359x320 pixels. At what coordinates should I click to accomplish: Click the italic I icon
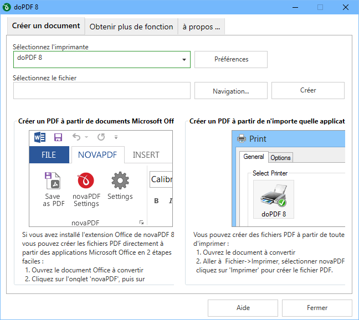[170, 201]
